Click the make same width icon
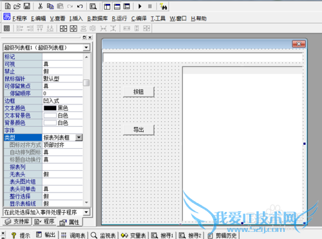Screen dimensions: 322x239 [127, 28]
